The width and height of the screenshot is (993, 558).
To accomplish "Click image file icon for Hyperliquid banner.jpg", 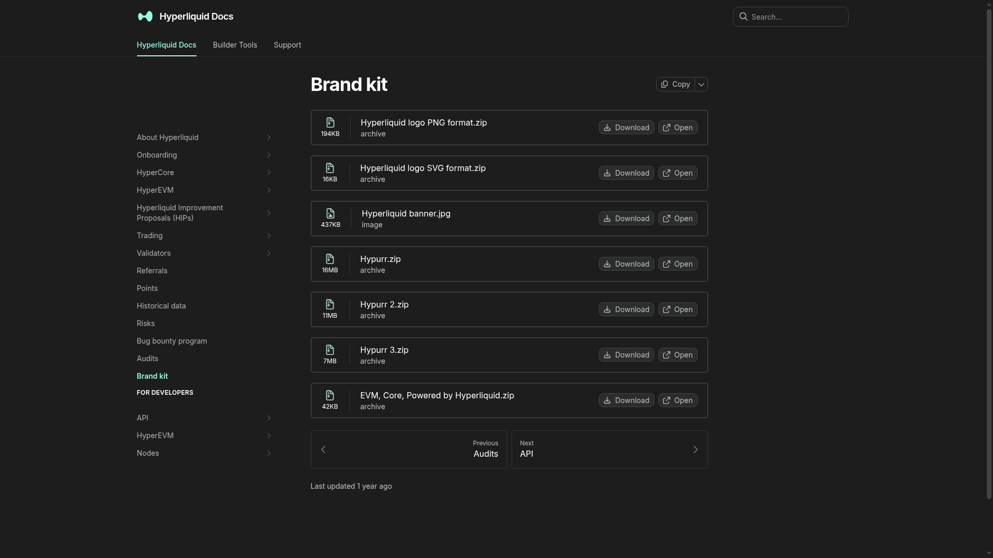I will click(x=330, y=213).
